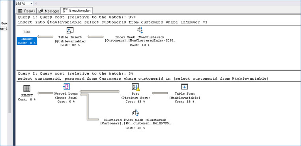The height and width of the screenshot is (146, 301).
Task: Click the insert into @tablevariable query text
Action: [x=112, y=22]
